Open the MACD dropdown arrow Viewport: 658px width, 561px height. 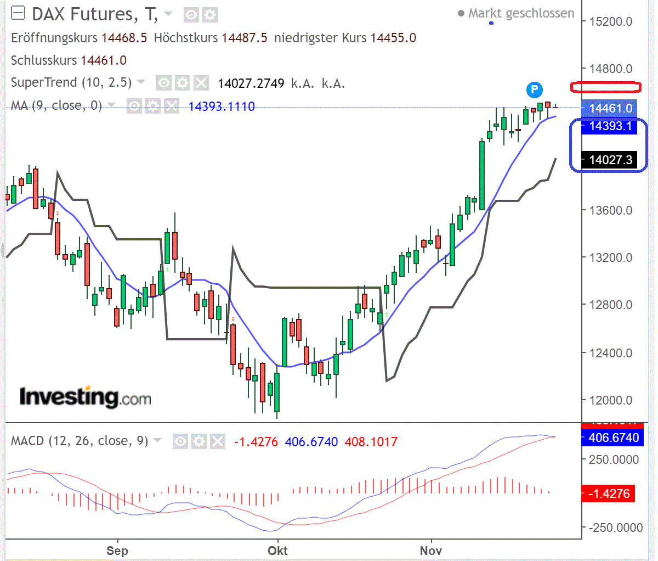(156, 440)
